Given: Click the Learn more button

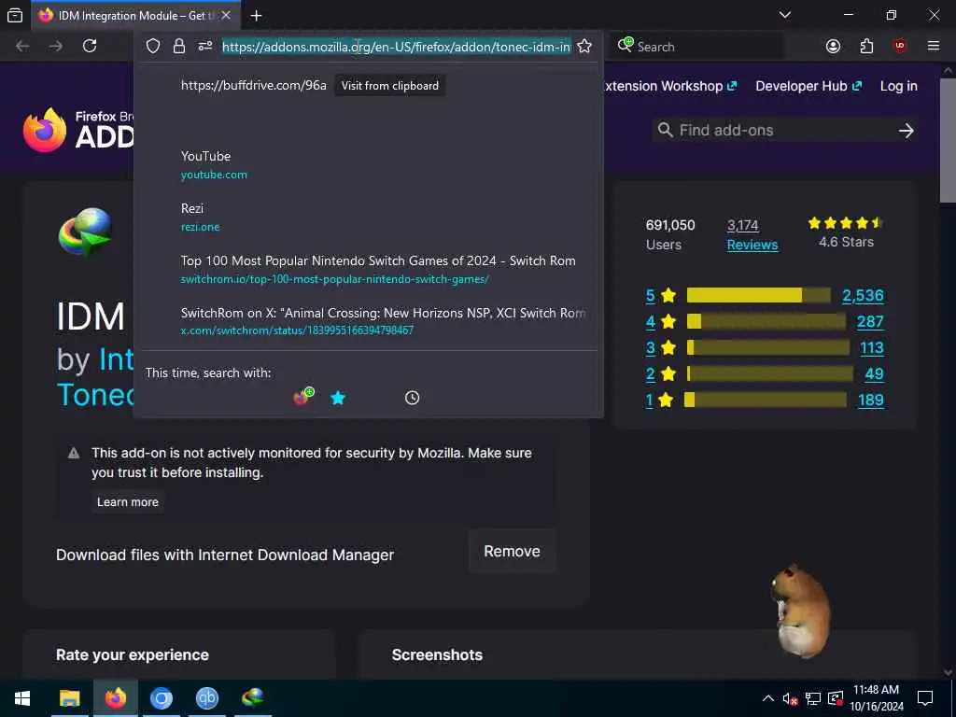Looking at the screenshot, I should [128, 501].
